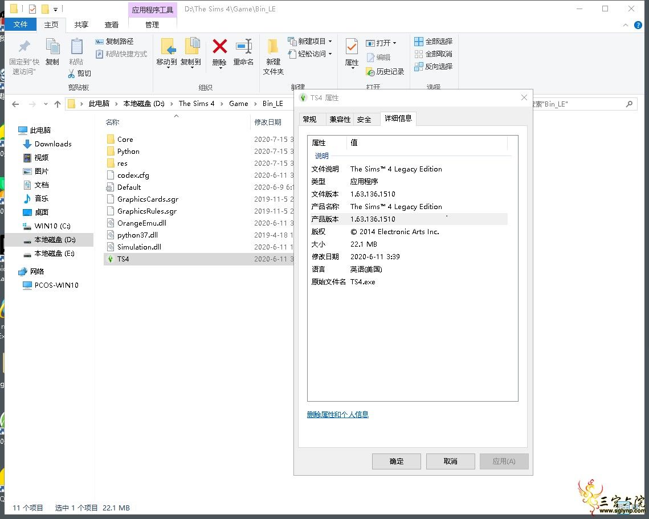Image resolution: width=649 pixels, height=519 pixels.
Task: Open the Quick Access Toolbar customize dropdown
Action: pos(55,9)
